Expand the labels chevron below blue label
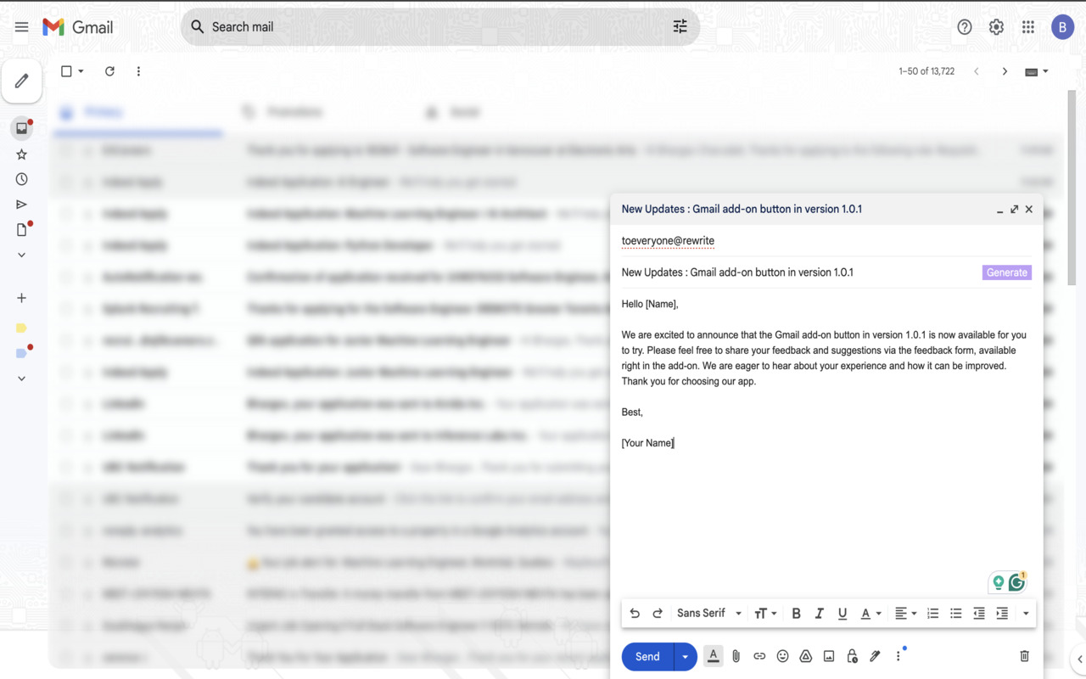 click(x=22, y=379)
